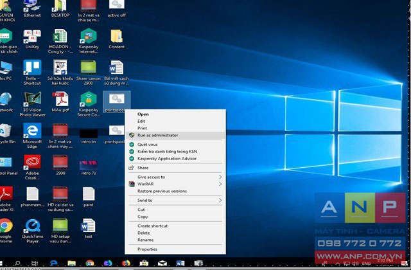Image resolution: width=411 pixels, height=270 pixels.
Task: Select the '2900' video file icon
Action: [60, 165]
